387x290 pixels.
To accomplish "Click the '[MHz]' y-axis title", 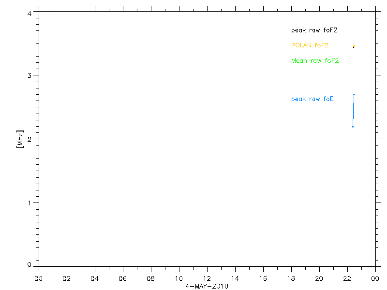I will click(20, 139).
